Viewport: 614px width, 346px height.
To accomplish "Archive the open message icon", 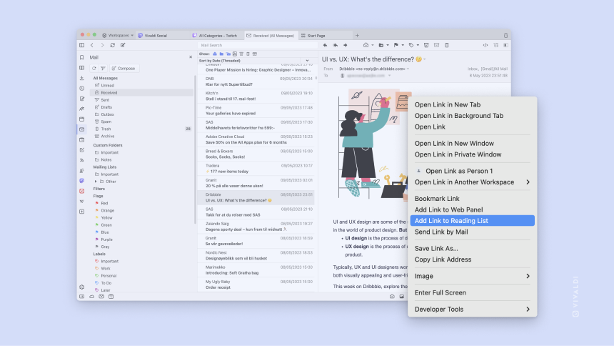I will pyautogui.click(x=437, y=45).
